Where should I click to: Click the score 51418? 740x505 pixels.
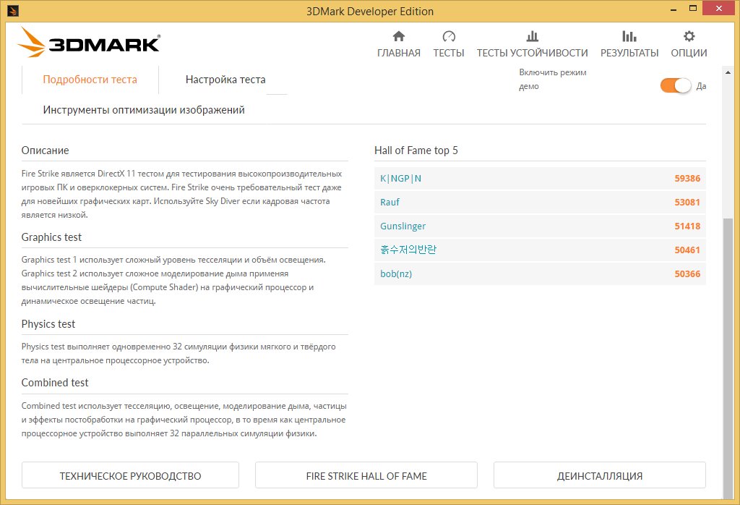pos(687,226)
